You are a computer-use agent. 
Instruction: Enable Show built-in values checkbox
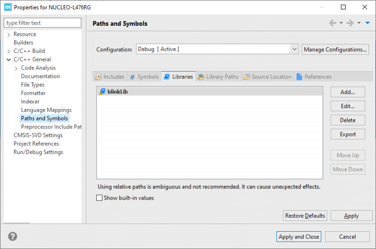99,198
